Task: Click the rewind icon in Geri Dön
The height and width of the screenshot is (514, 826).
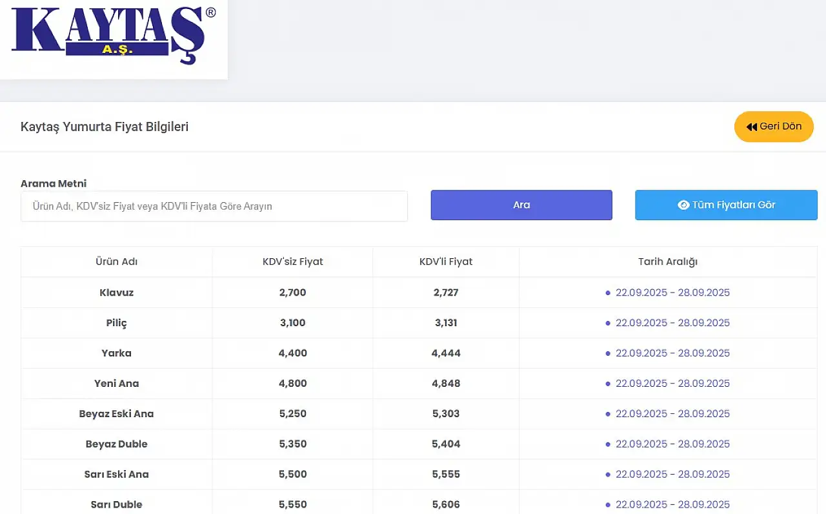Action: point(752,127)
